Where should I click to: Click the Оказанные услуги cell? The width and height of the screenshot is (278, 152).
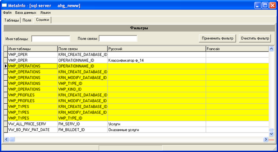pos(157,130)
